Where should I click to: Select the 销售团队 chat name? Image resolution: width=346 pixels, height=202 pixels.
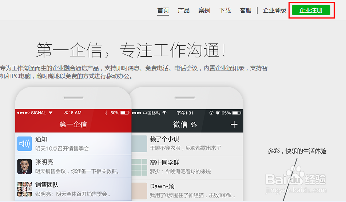[x=47, y=185]
